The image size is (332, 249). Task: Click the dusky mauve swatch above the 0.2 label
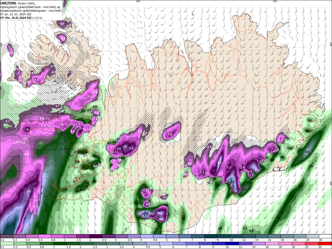[6, 236]
